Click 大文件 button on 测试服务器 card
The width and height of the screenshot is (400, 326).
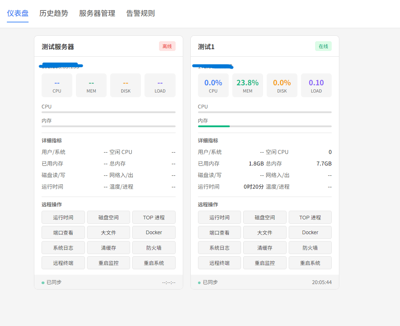(x=108, y=232)
